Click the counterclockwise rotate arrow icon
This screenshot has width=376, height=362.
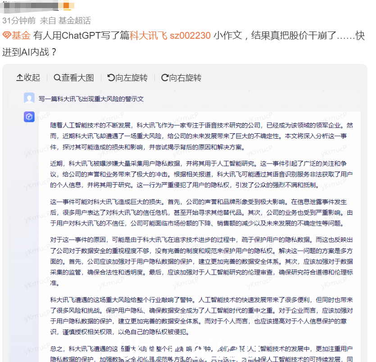pyautogui.click(x=111, y=78)
